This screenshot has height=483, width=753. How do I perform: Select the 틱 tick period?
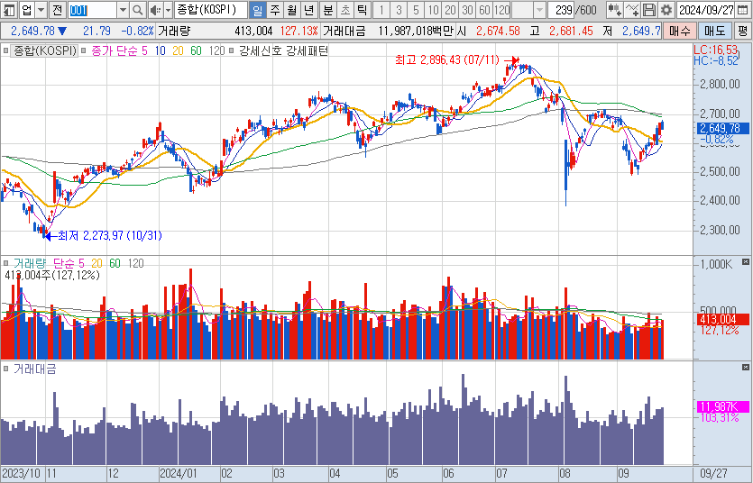(363, 10)
